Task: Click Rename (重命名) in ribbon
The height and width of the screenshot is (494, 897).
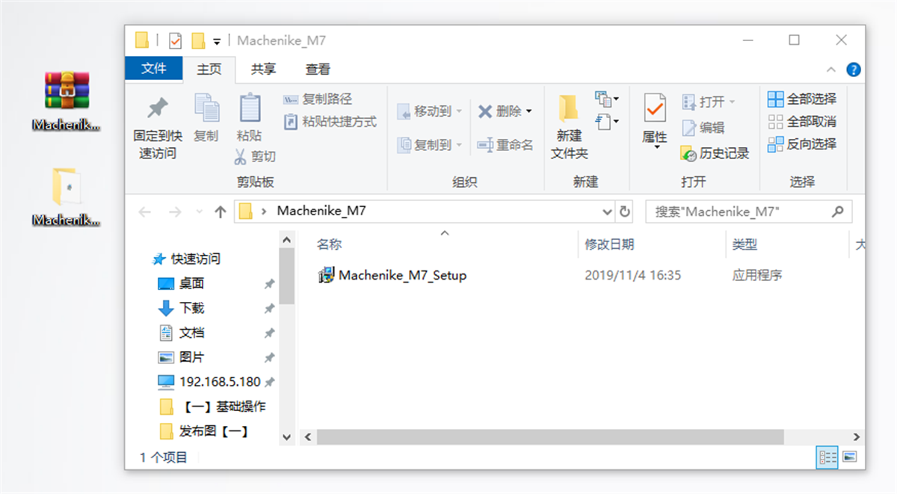Action: click(505, 145)
